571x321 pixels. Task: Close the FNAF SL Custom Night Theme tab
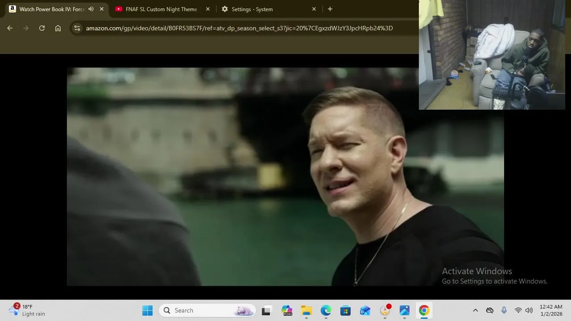coord(208,9)
